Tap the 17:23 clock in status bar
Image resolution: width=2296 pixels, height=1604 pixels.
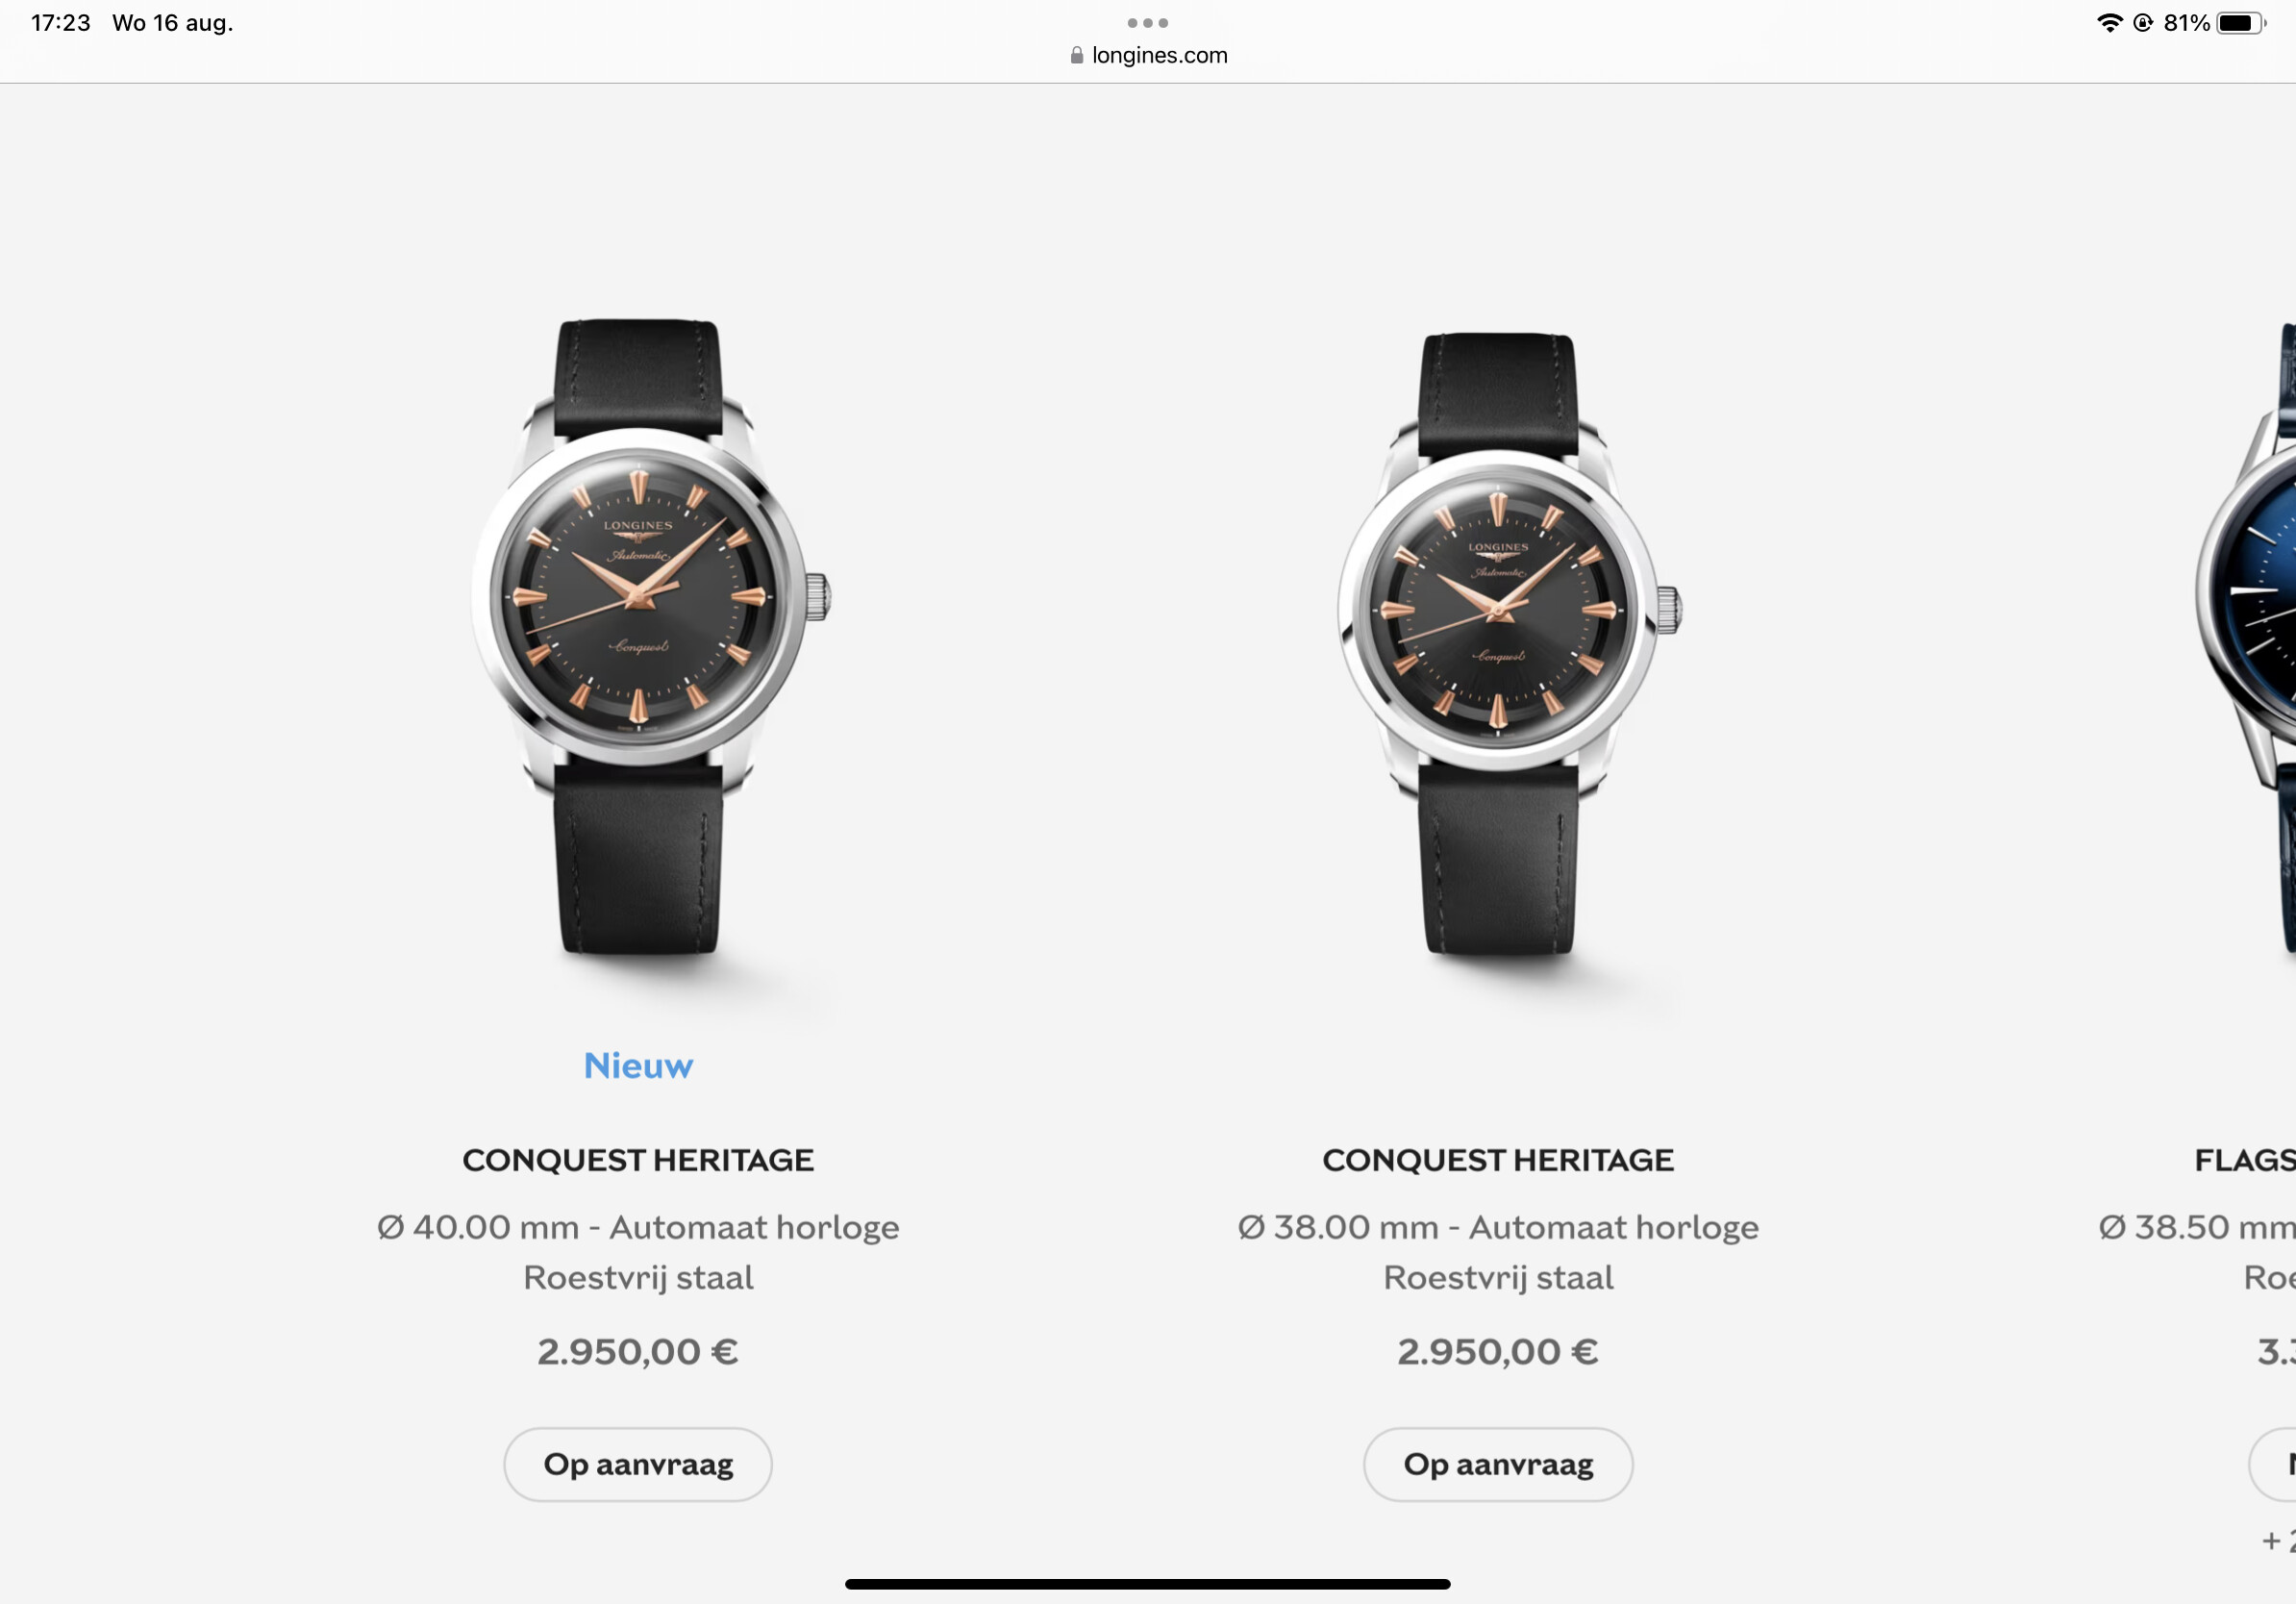(60, 23)
